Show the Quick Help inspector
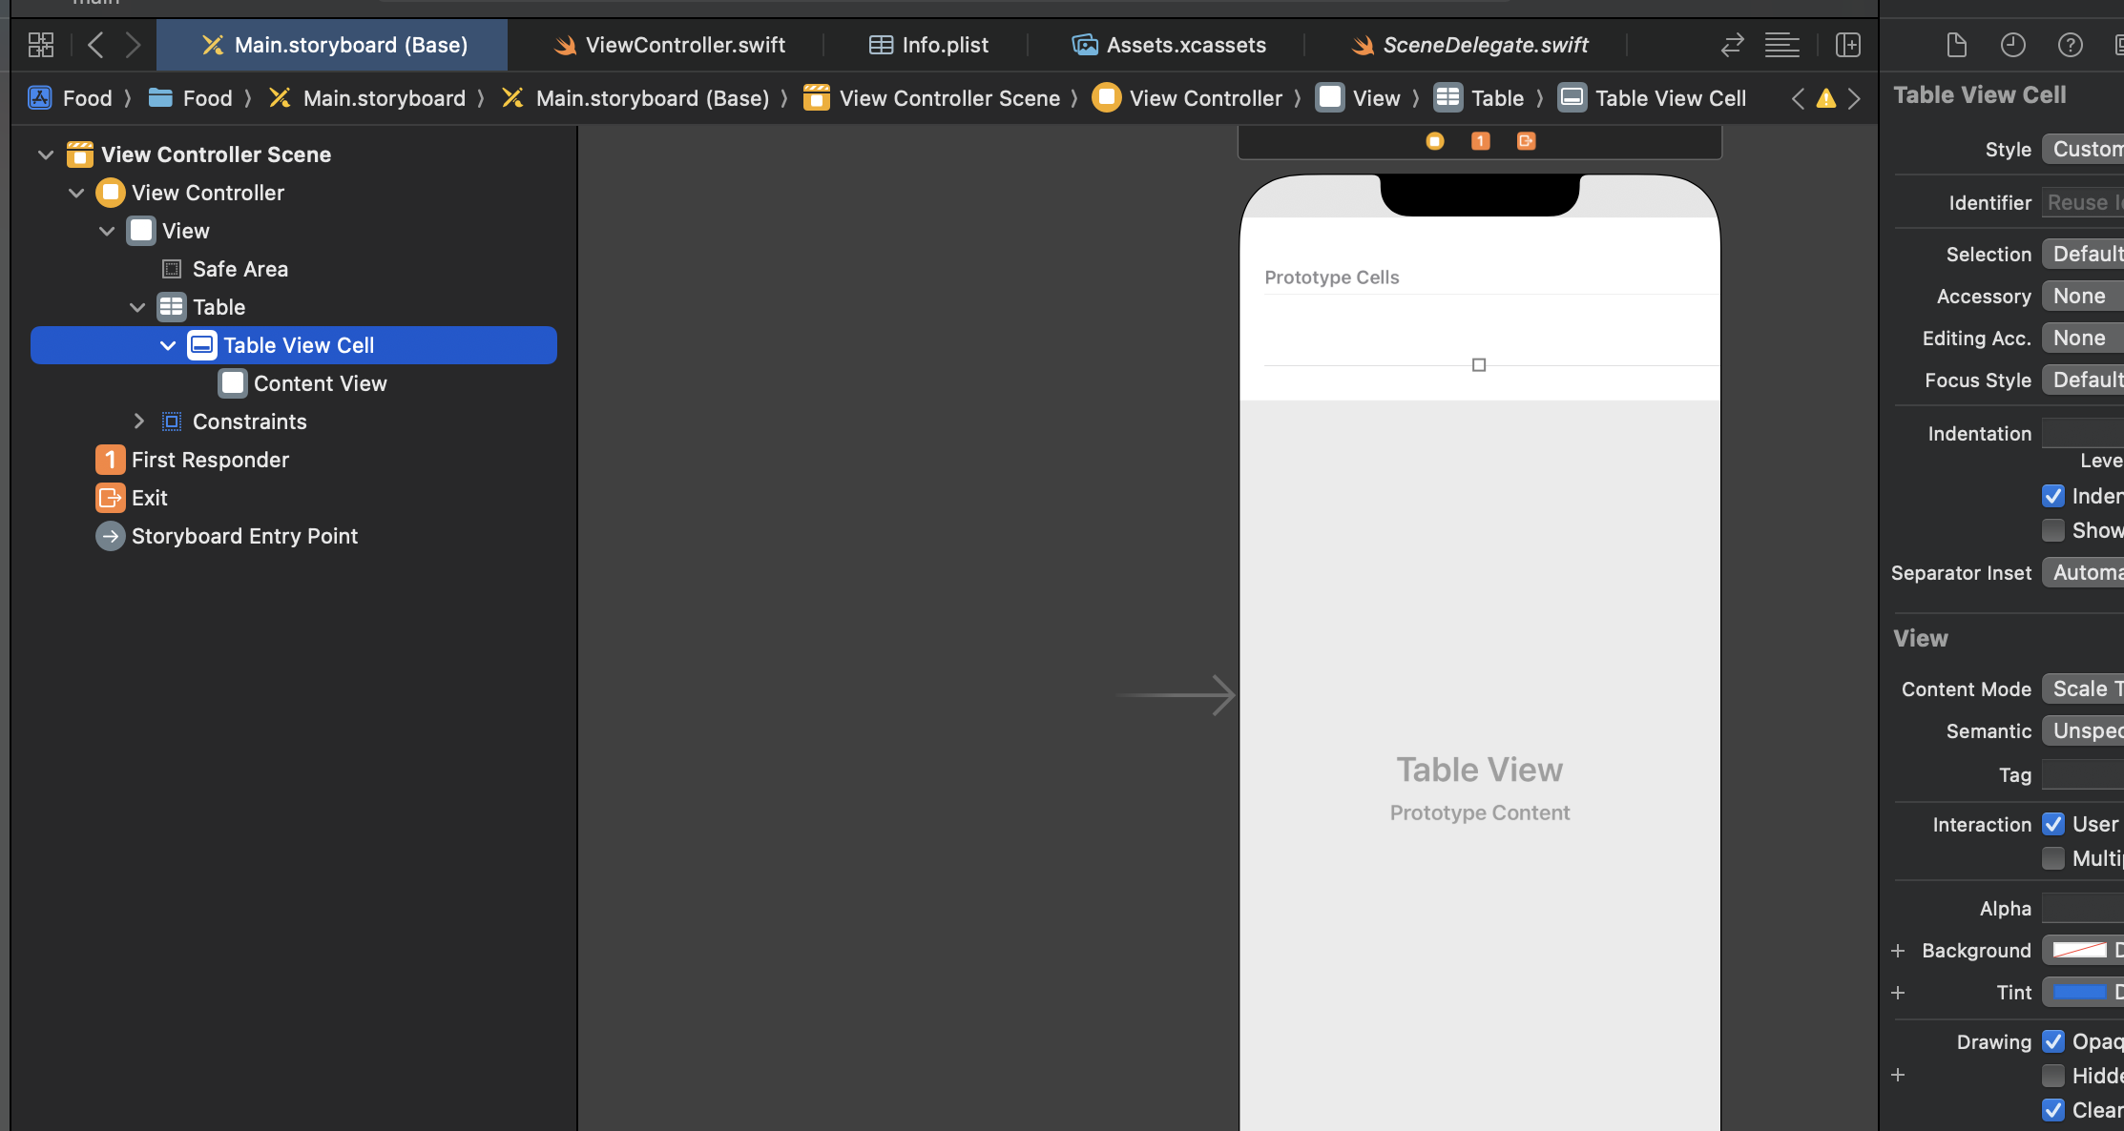 pyautogui.click(x=2071, y=45)
